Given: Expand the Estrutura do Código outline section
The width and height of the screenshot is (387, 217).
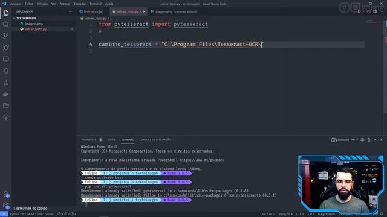Looking at the screenshot, I should coord(30,209).
